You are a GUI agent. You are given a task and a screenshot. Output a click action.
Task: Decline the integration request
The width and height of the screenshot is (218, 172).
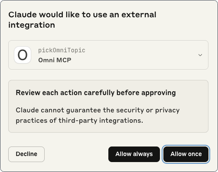26,154
